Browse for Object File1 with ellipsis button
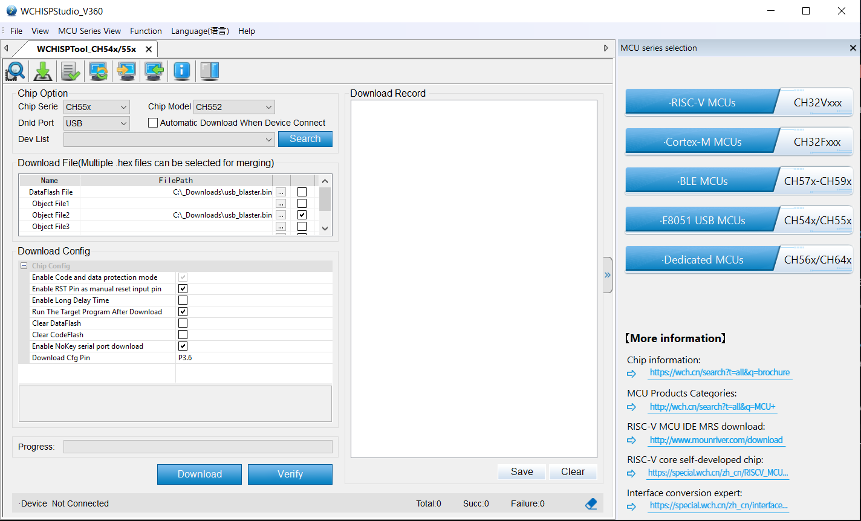Image resolution: width=861 pixels, height=521 pixels. tap(281, 203)
